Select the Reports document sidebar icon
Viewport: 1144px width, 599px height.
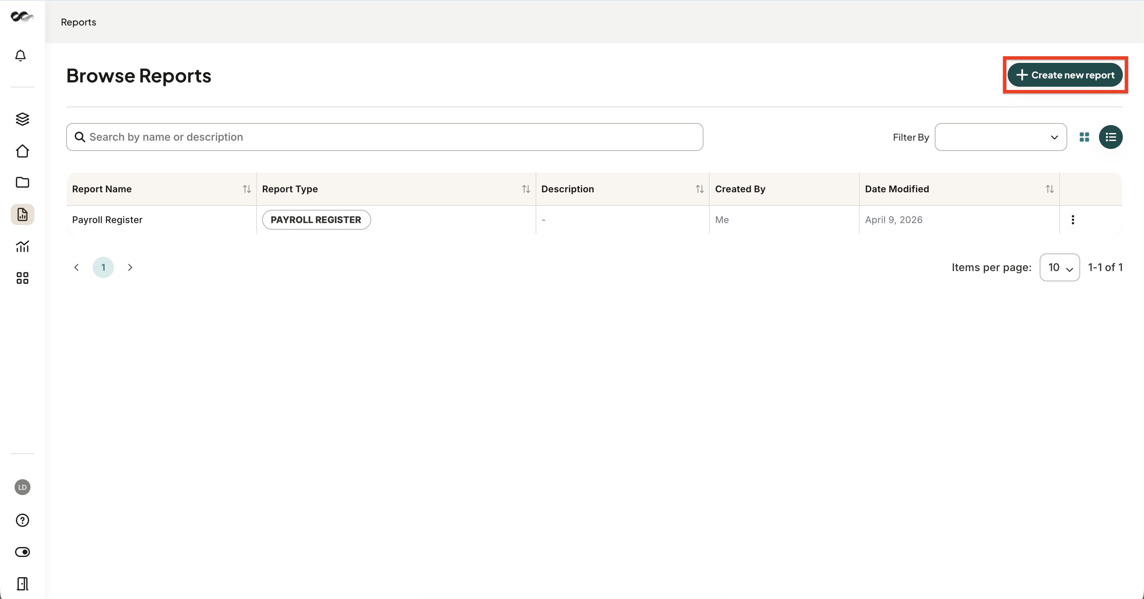[22, 214]
